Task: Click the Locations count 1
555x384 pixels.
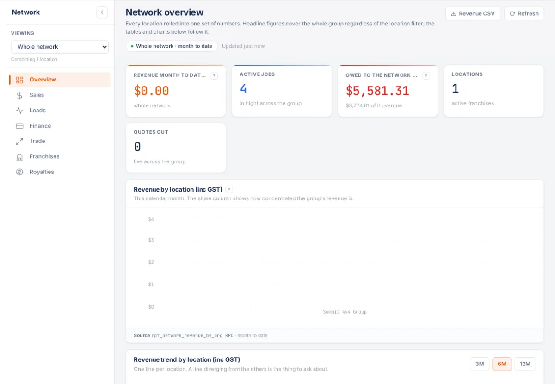Action: tap(455, 88)
